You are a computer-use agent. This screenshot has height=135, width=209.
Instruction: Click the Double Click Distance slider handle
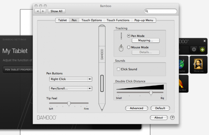(x=151, y=93)
